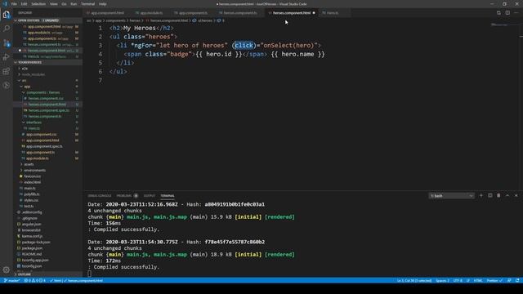
Task: Open the Terminal menu
Action: click(88, 4)
